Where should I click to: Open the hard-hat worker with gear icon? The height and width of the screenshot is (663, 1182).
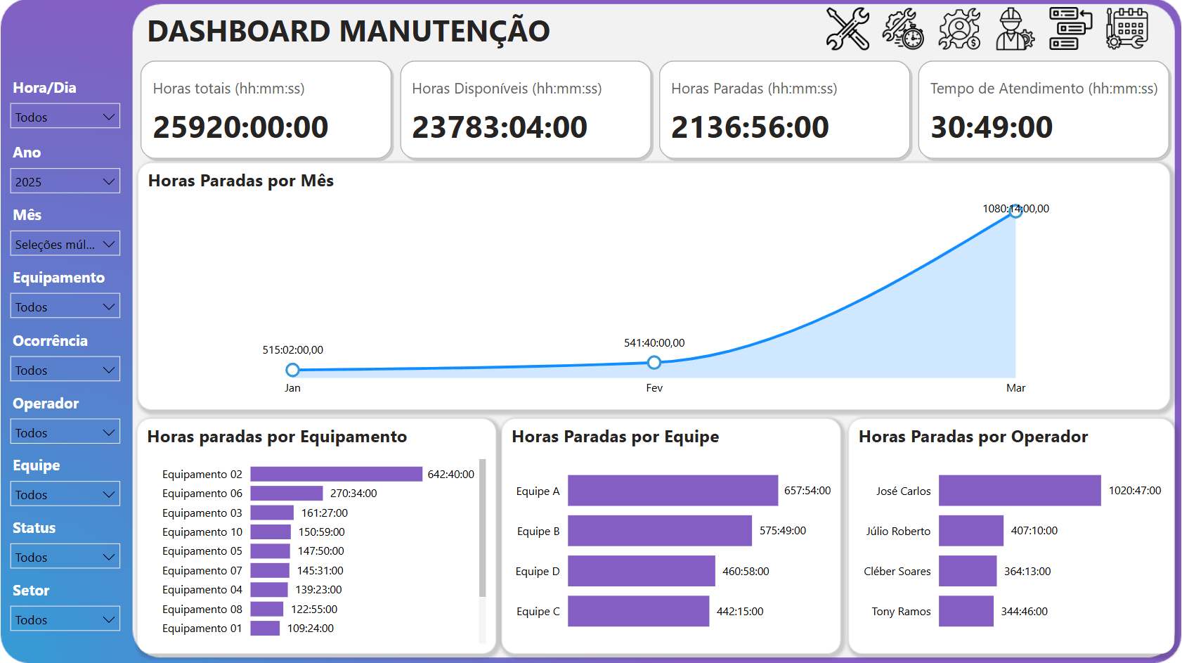click(x=1015, y=29)
